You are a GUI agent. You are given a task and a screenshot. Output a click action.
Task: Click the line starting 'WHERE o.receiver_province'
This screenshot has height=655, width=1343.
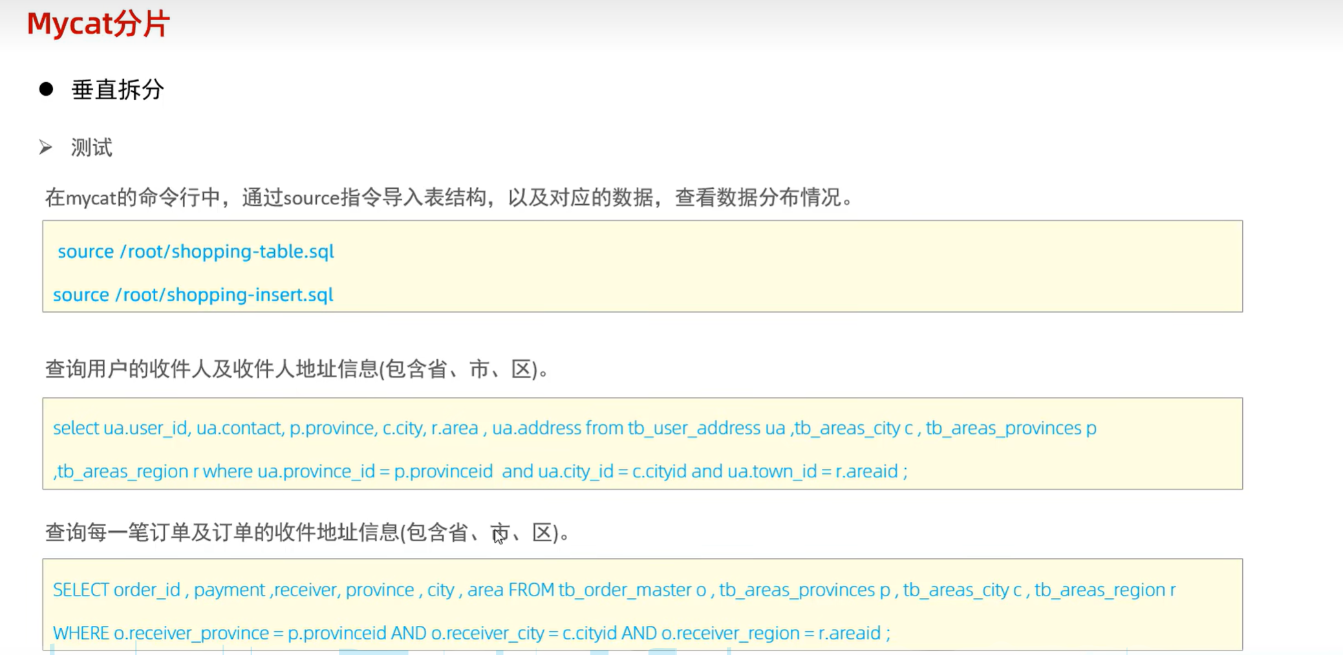[x=472, y=633]
